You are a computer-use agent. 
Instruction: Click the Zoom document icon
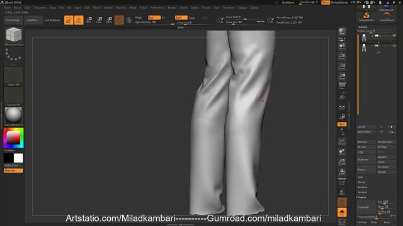coord(342,56)
